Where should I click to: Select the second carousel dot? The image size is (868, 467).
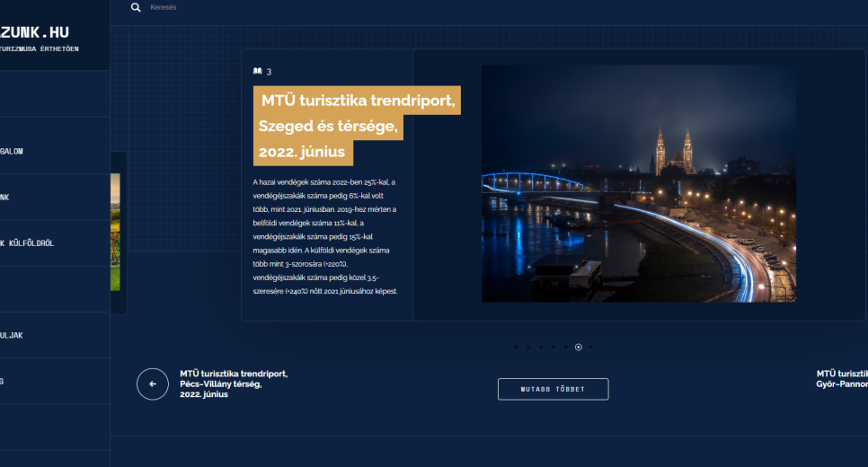(528, 347)
